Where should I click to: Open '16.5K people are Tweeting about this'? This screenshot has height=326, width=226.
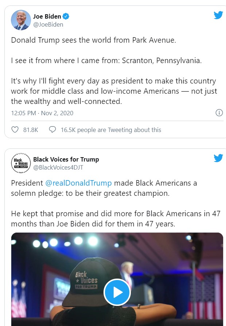[x=111, y=130]
